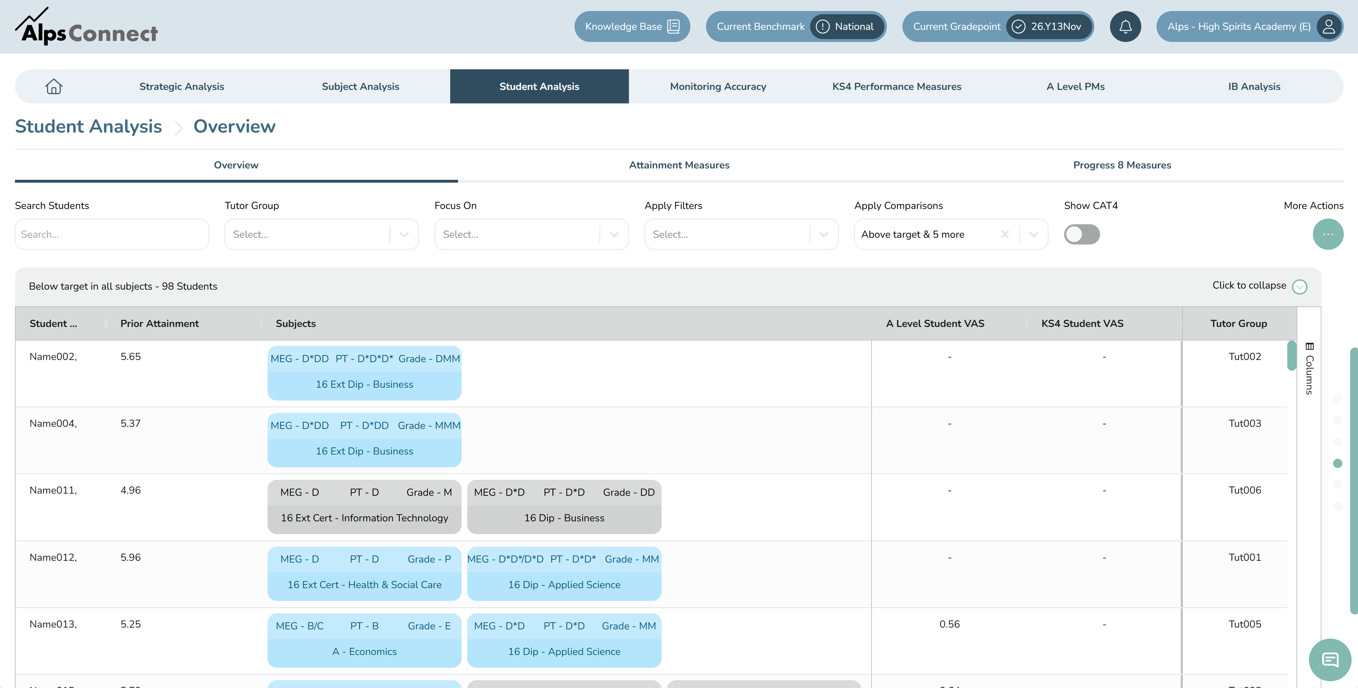Viewport: 1358px width, 688px height.
Task: Select student Name002 row
Action: click(x=652, y=373)
